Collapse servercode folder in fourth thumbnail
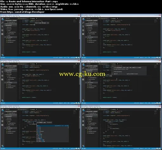This screenshot has width=162, height=150. coord(90,74)
